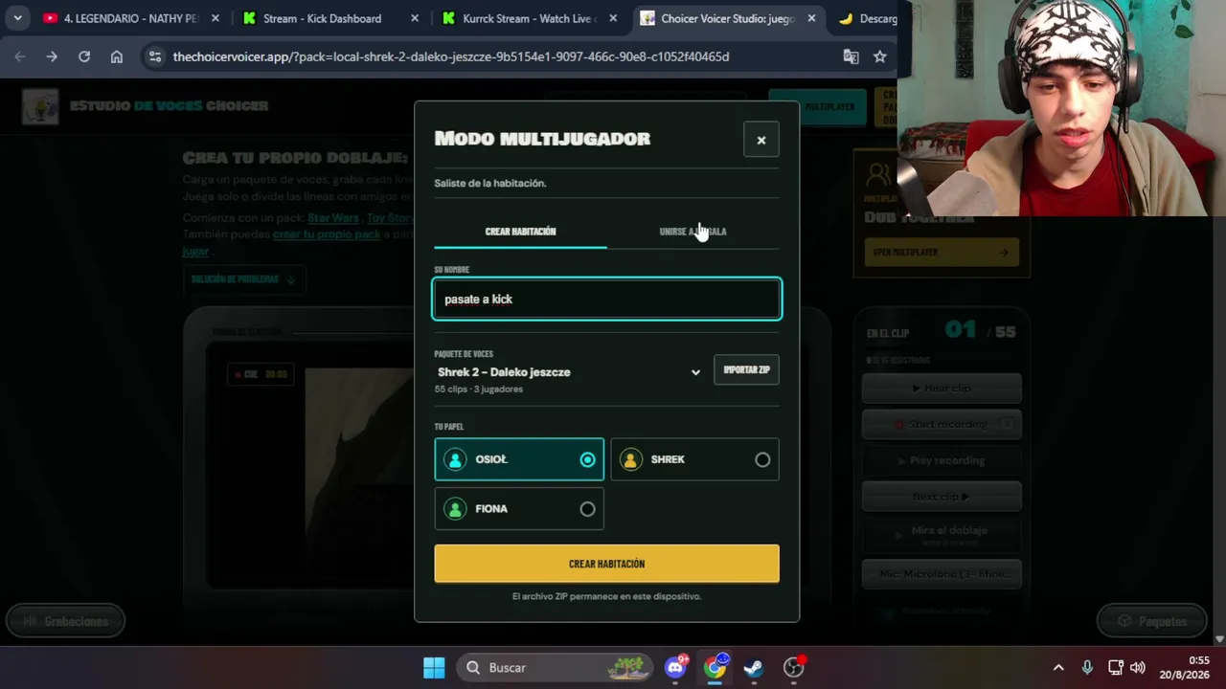Click the Mira el doblaje button
Viewport: 1226px width, 689px height.
(942, 534)
